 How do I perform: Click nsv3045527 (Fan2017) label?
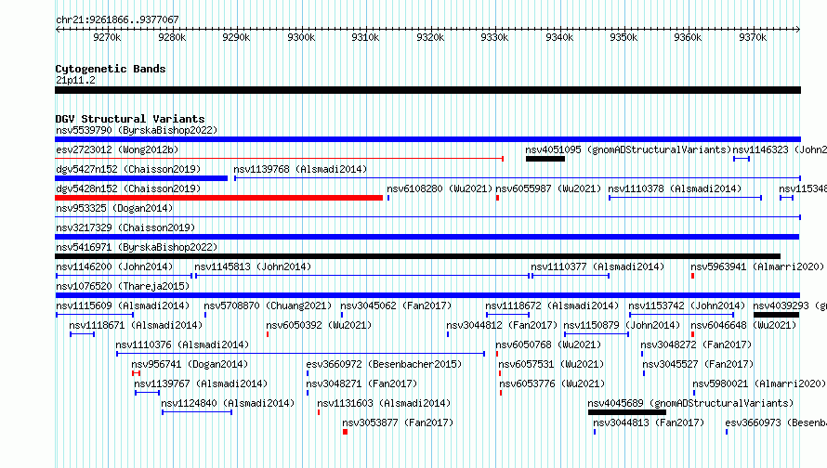point(698,364)
